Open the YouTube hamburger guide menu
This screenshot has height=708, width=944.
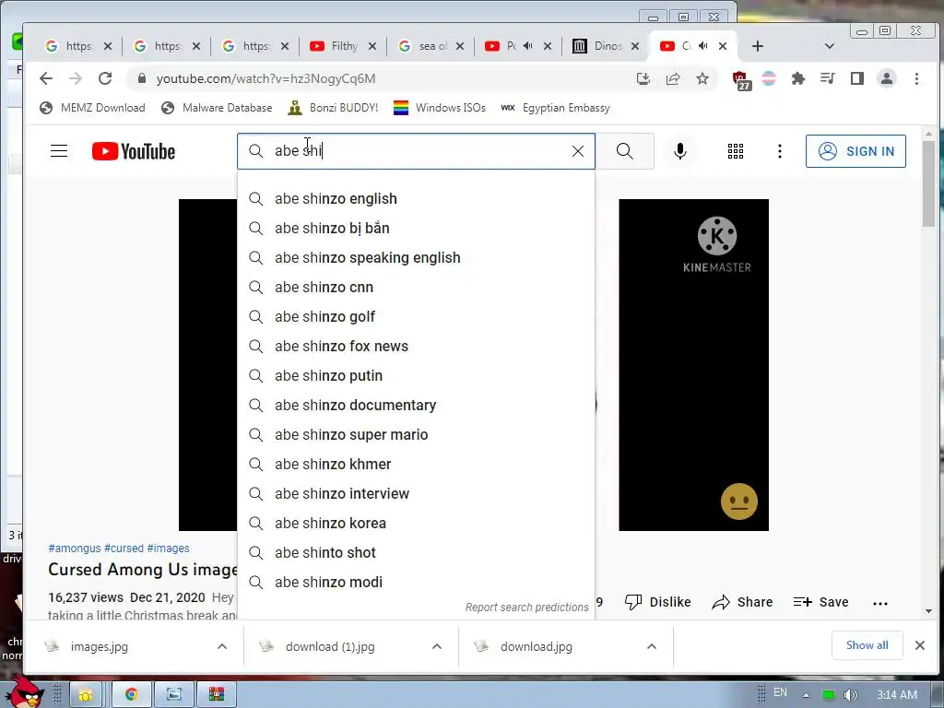[59, 151]
